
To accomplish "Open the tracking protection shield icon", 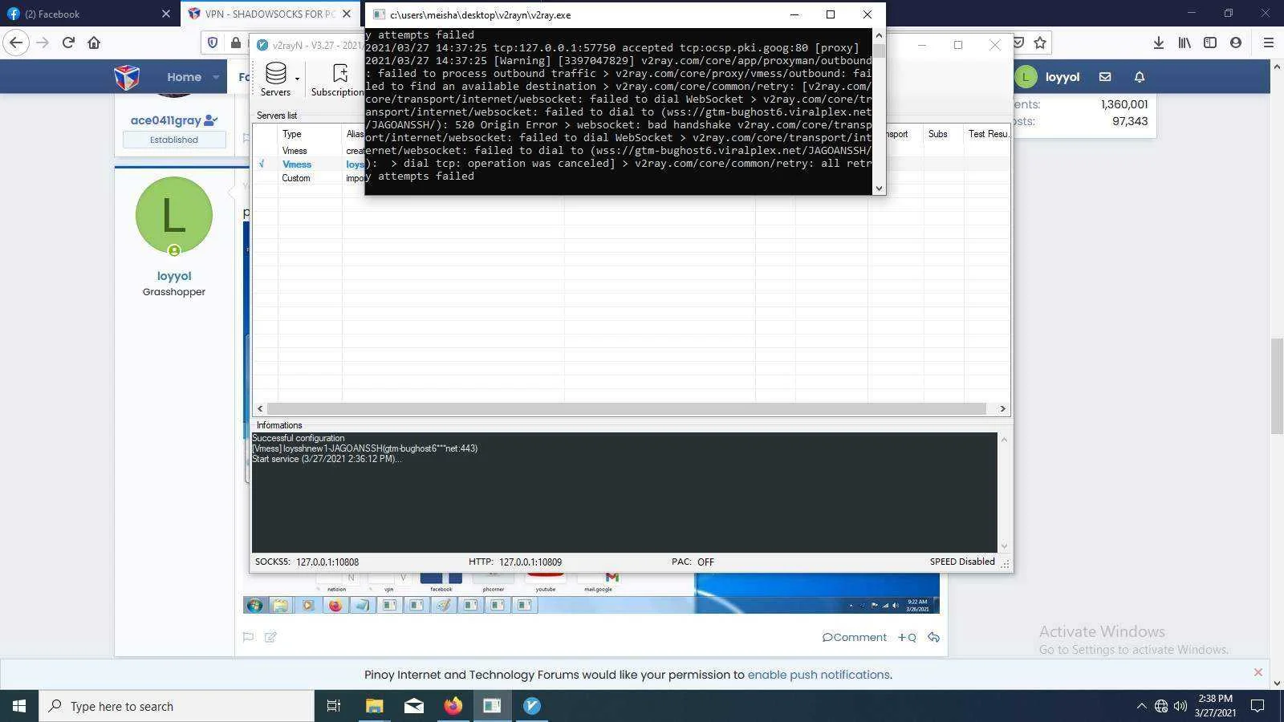I will 213,43.
